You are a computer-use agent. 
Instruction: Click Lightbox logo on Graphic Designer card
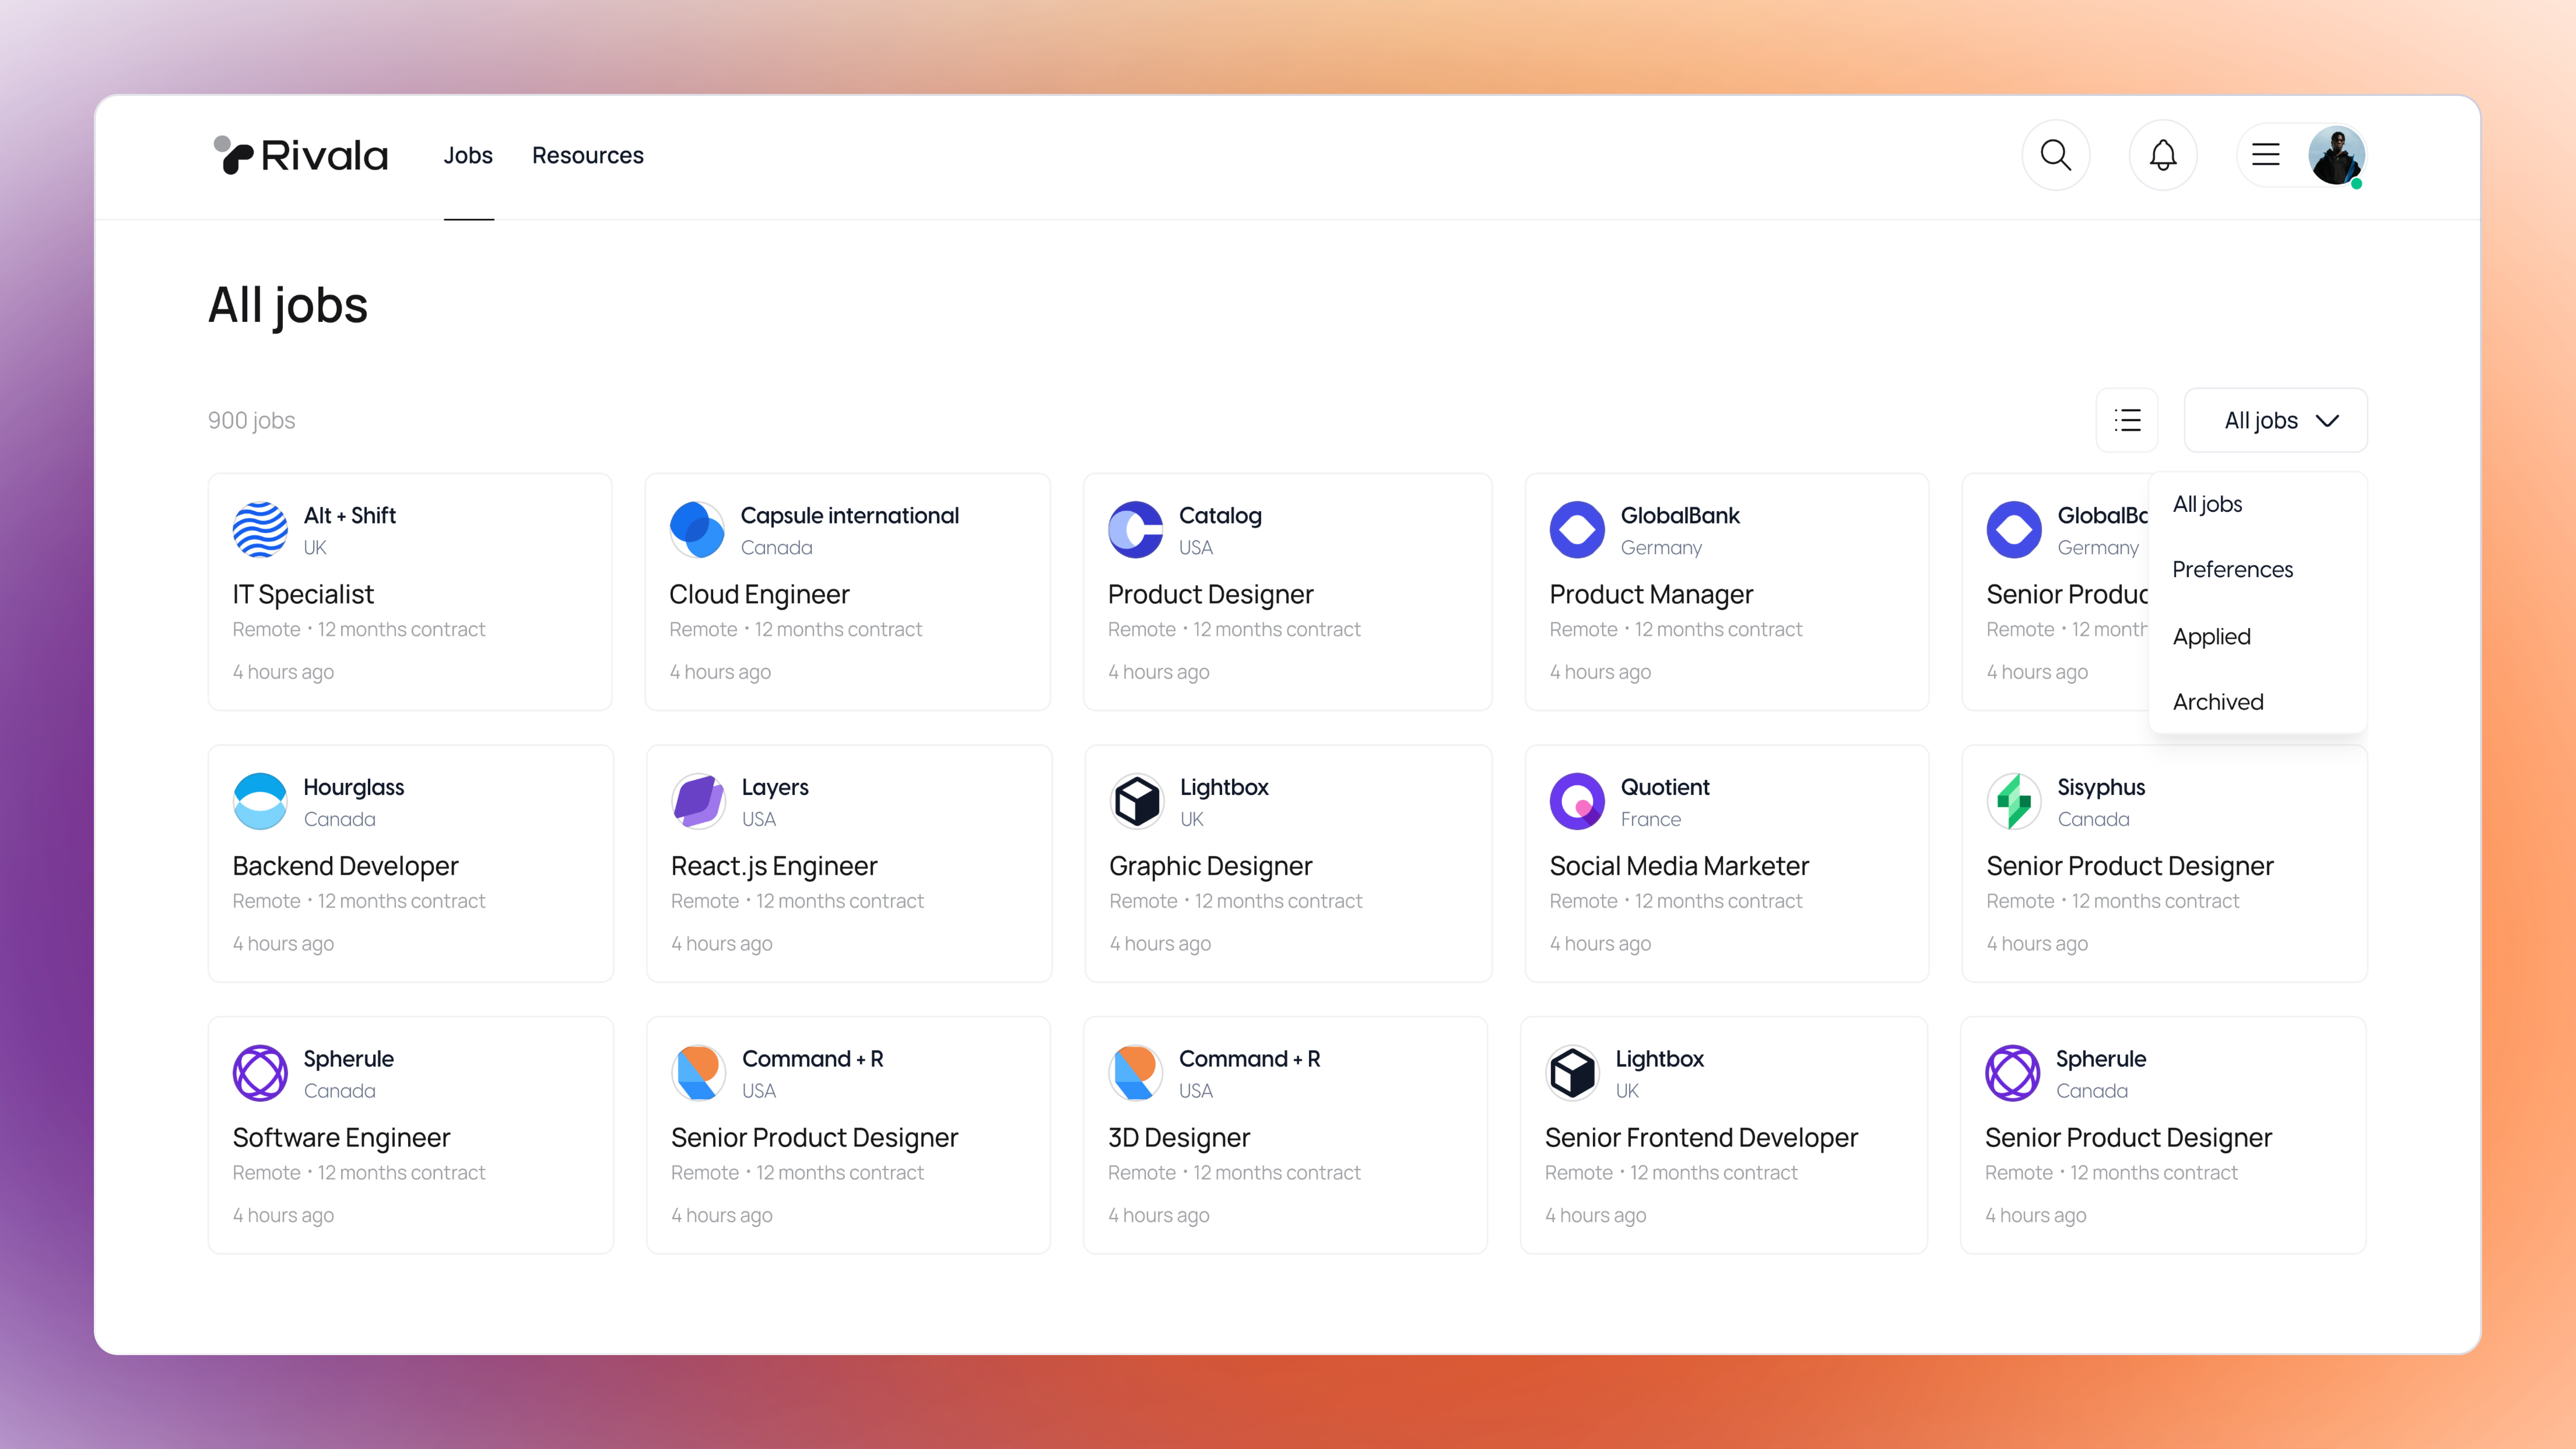coord(1137,801)
